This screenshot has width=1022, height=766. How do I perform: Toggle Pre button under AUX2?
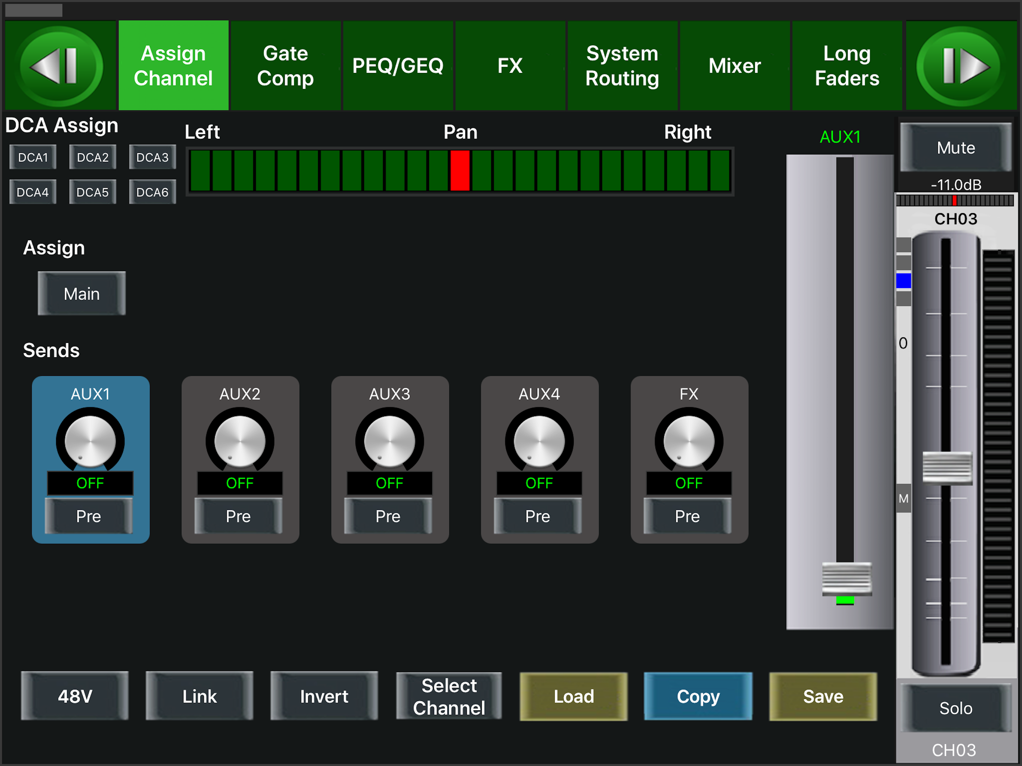238,516
